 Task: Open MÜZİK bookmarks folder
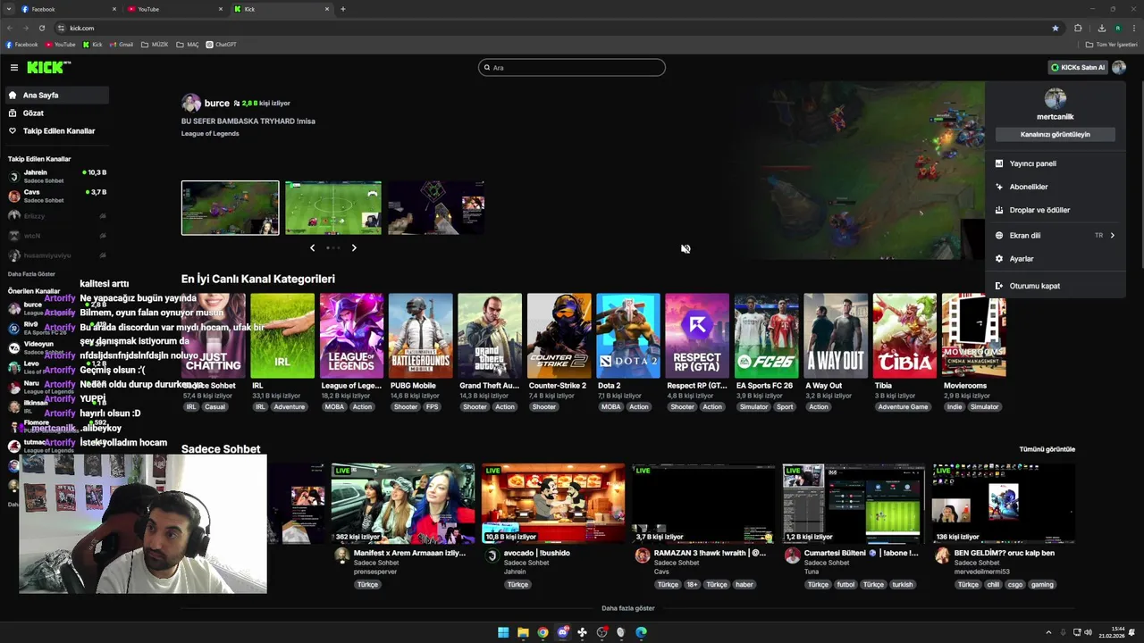point(155,45)
